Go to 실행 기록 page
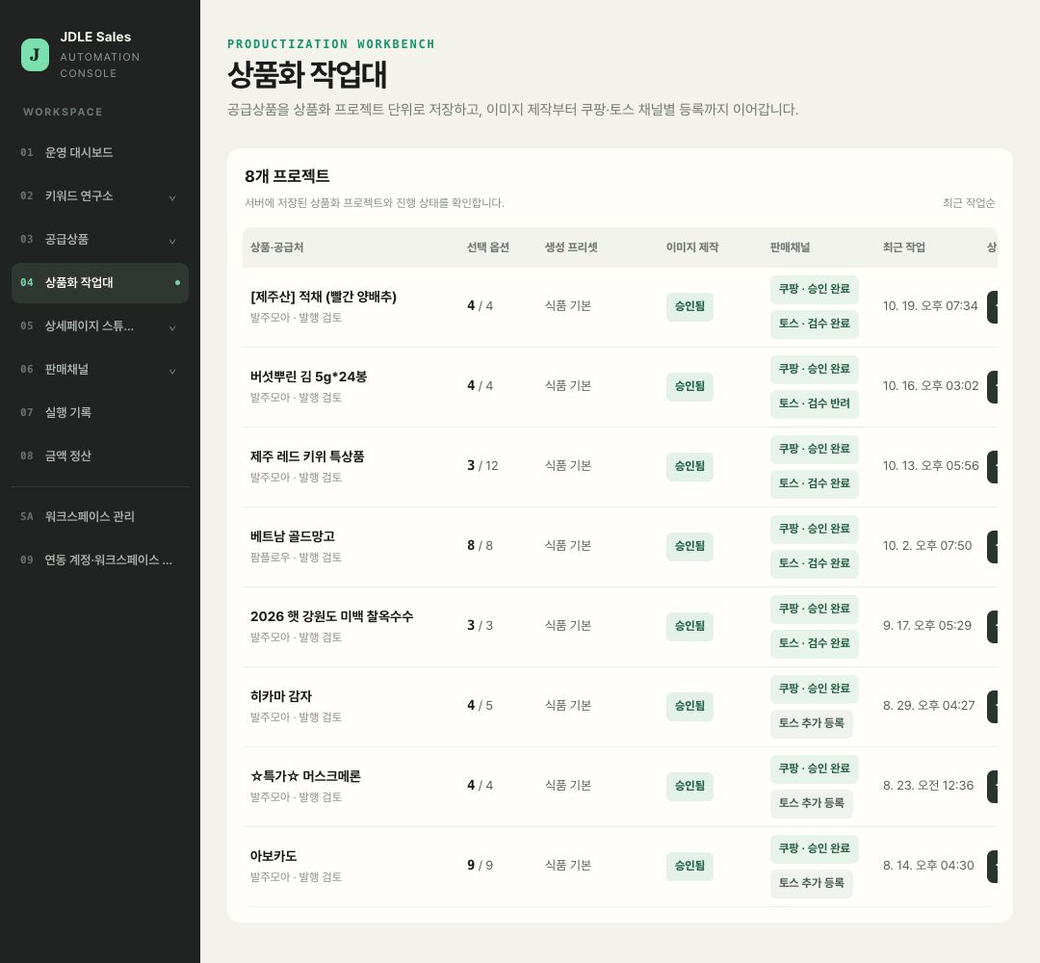The image size is (1040, 963). click(x=100, y=412)
